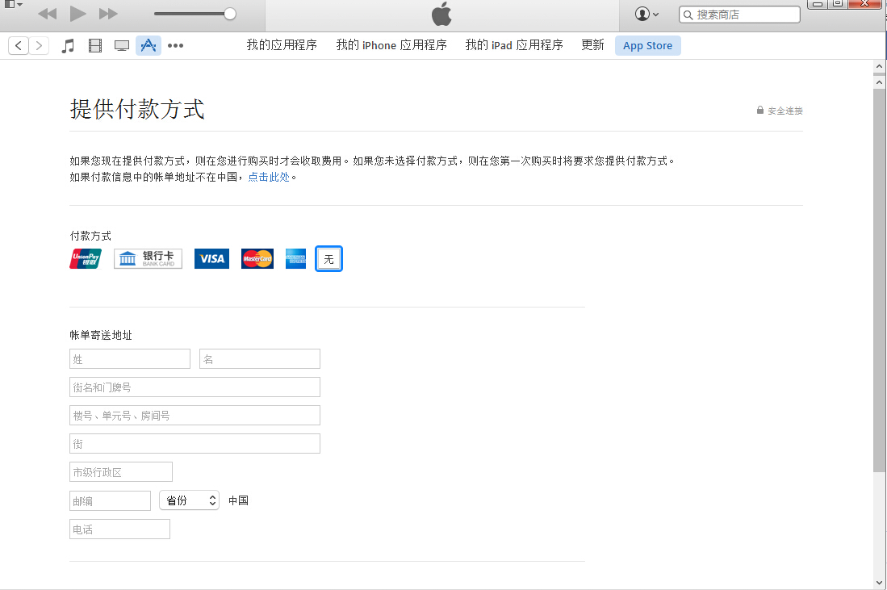The image size is (887, 590).
Task: Select the Apps library icon
Action: (148, 46)
